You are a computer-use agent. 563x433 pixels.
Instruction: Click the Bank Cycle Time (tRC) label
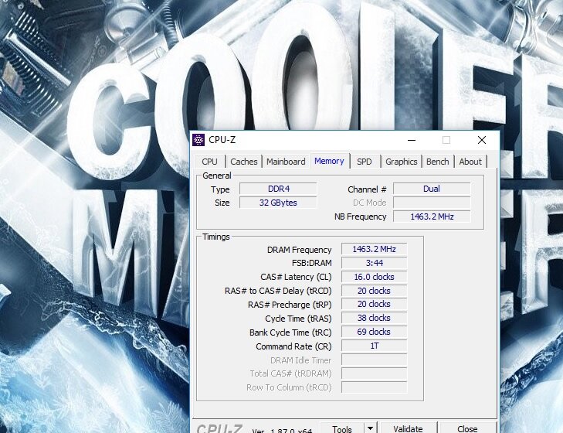pyautogui.click(x=290, y=332)
